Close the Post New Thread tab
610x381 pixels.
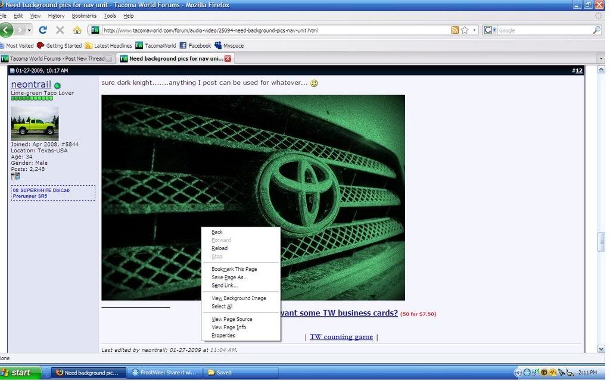point(109,59)
